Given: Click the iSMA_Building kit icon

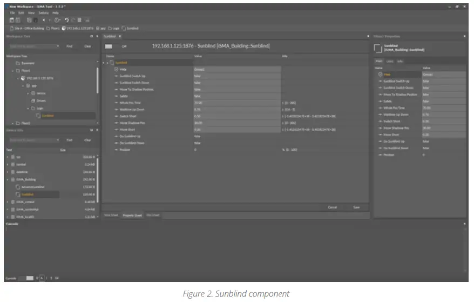Looking at the screenshot, I should [x=13, y=179].
